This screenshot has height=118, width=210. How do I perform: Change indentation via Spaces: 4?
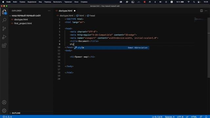tap(170, 117)
